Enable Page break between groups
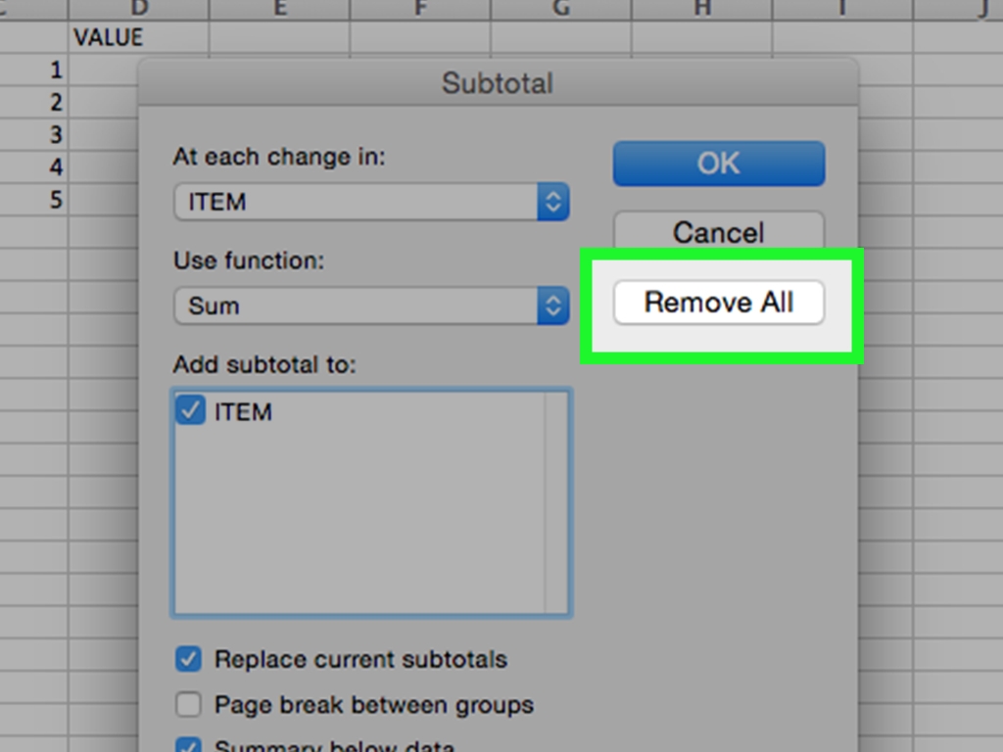The width and height of the screenshot is (1003, 752). click(x=188, y=705)
